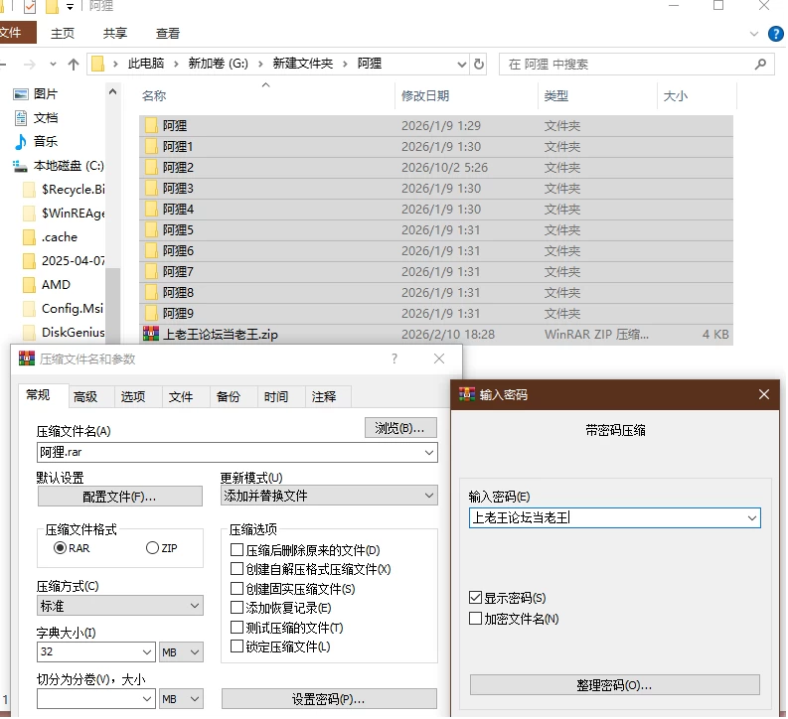The width and height of the screenshot is (788, 719).
Task: Open Explorer help with blue question mark
Action: point(775,34)
